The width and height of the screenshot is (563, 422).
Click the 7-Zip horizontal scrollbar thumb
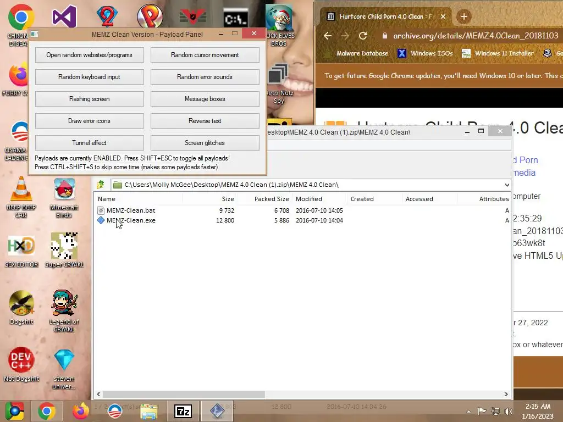pyautogui.click(x=184, y=394)
